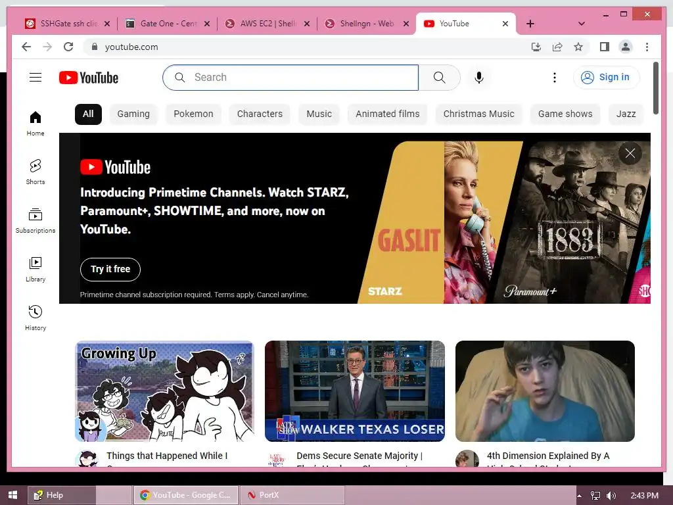Open 'Things that Happened While I' title
Screen dimensions: 673x505
pyautogui.click(x=167, y=456)
